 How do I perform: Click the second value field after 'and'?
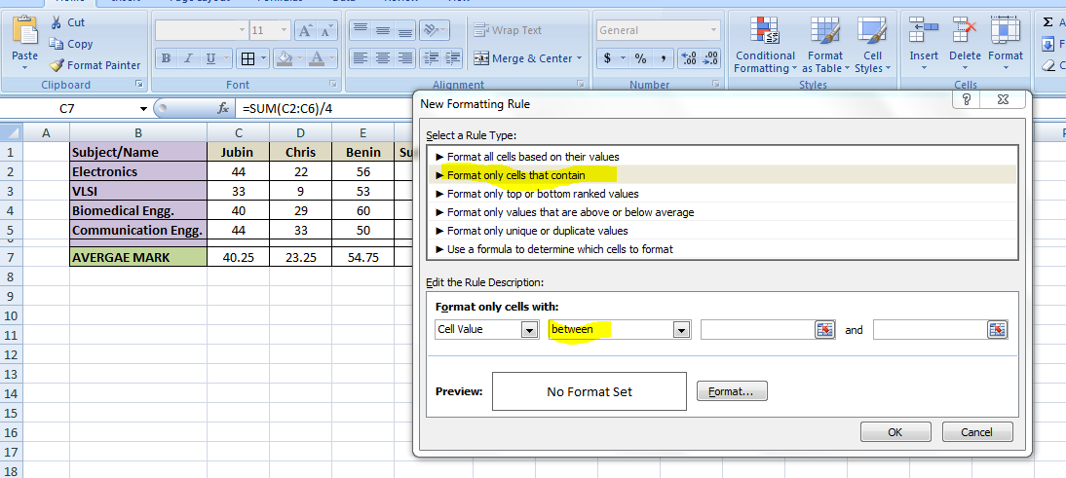click(x=931, y=329)
